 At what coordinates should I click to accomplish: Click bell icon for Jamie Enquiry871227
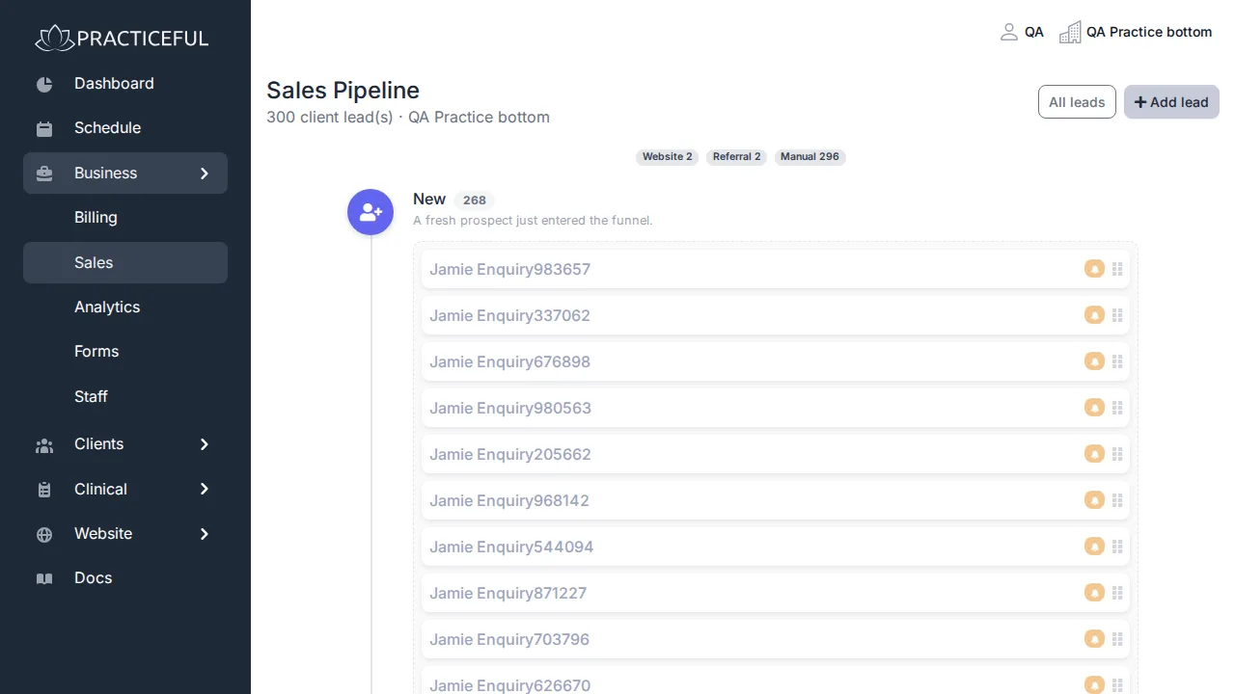click(1094, 593)
